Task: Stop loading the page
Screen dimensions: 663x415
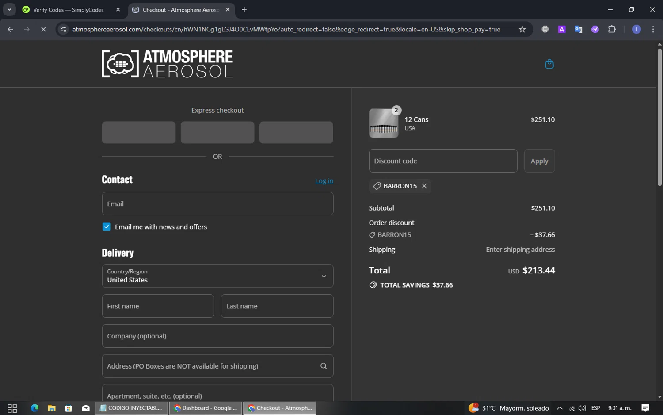Action: click(43, 29)
